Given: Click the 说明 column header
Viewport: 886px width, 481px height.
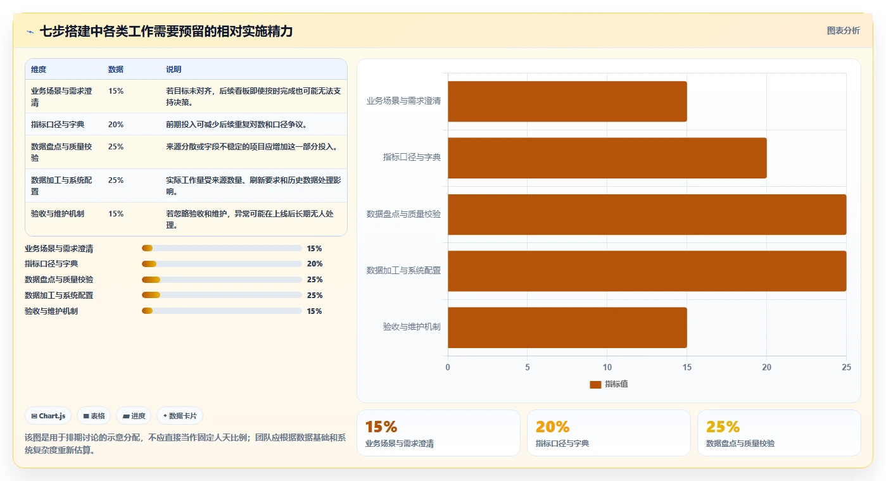Looking at the screenshot, I should 174,70.
